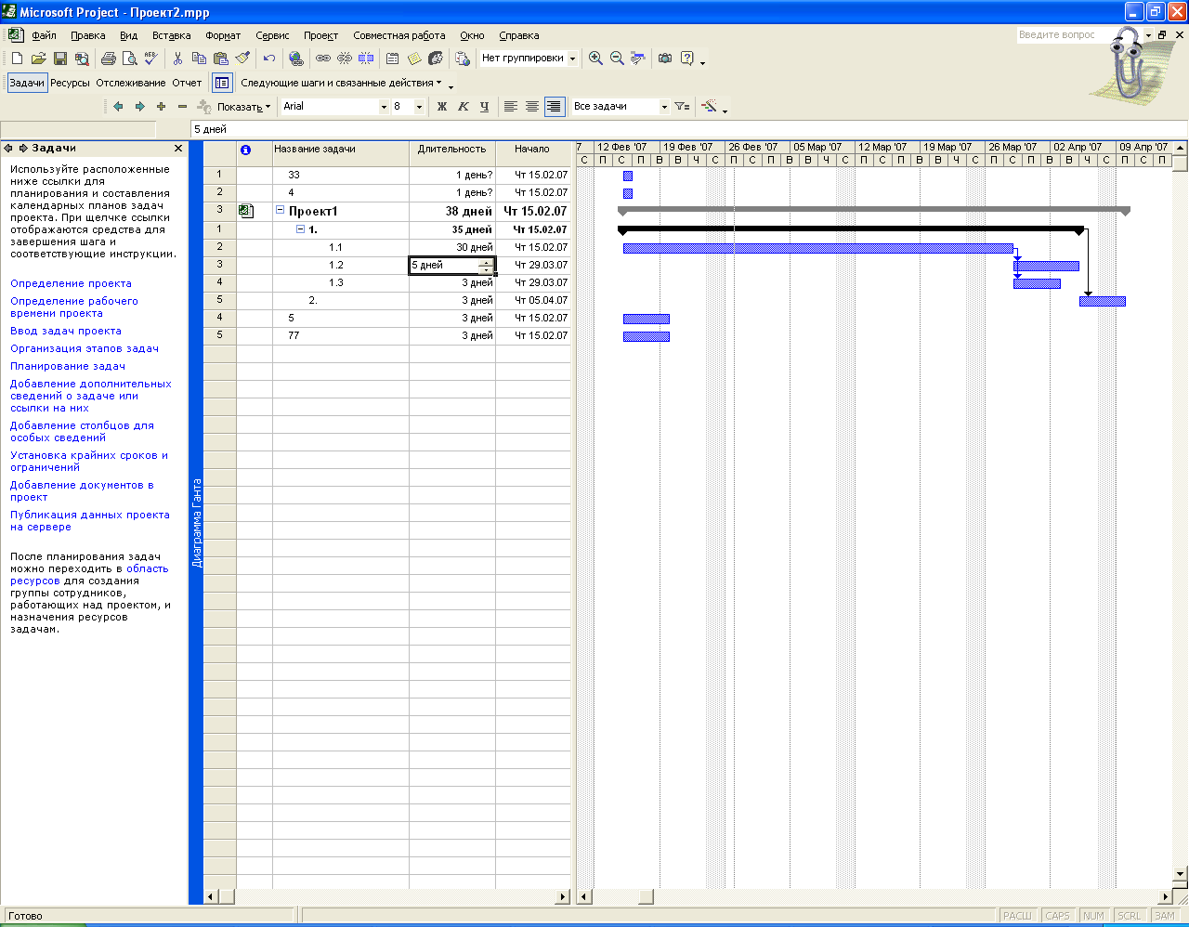Toggle bold formatting (Ж)
This screenshot has height=927, width=1189.
pos(442,107)
